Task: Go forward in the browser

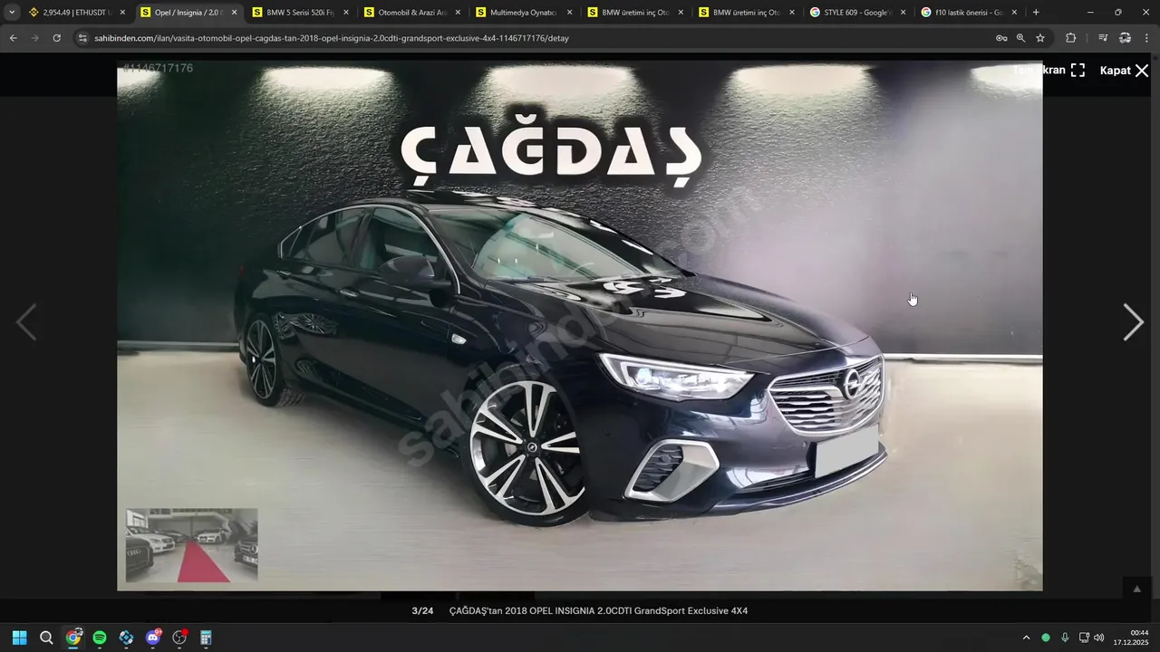Action: click(x=35, y=38)
